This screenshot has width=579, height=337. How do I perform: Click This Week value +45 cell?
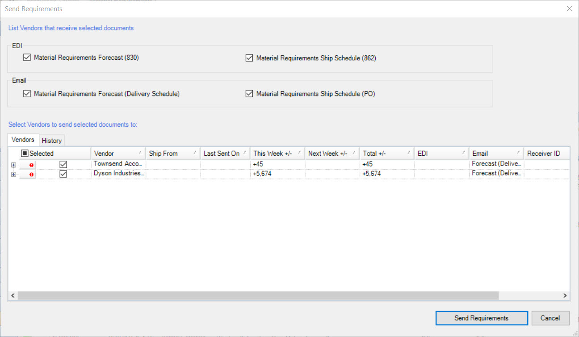point(277,164)
